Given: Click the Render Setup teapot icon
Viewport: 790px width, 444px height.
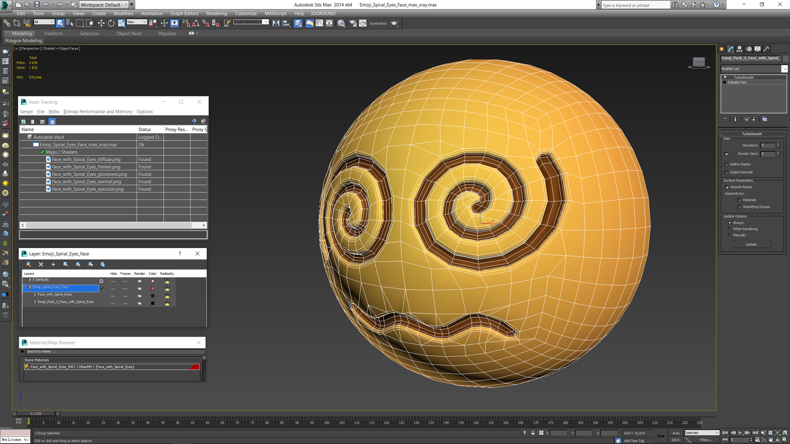Looking at the screenshot, I should tap(353, 23).
